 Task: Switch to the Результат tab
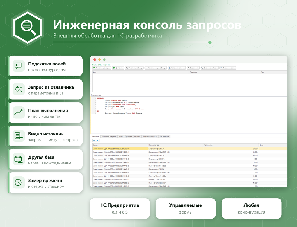click(x=96, y=136)
